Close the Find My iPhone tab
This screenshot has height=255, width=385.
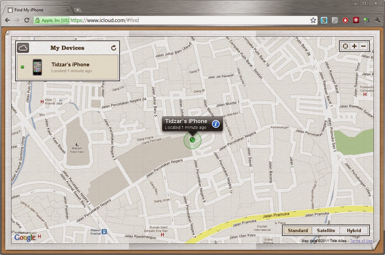tap(67, 10)
